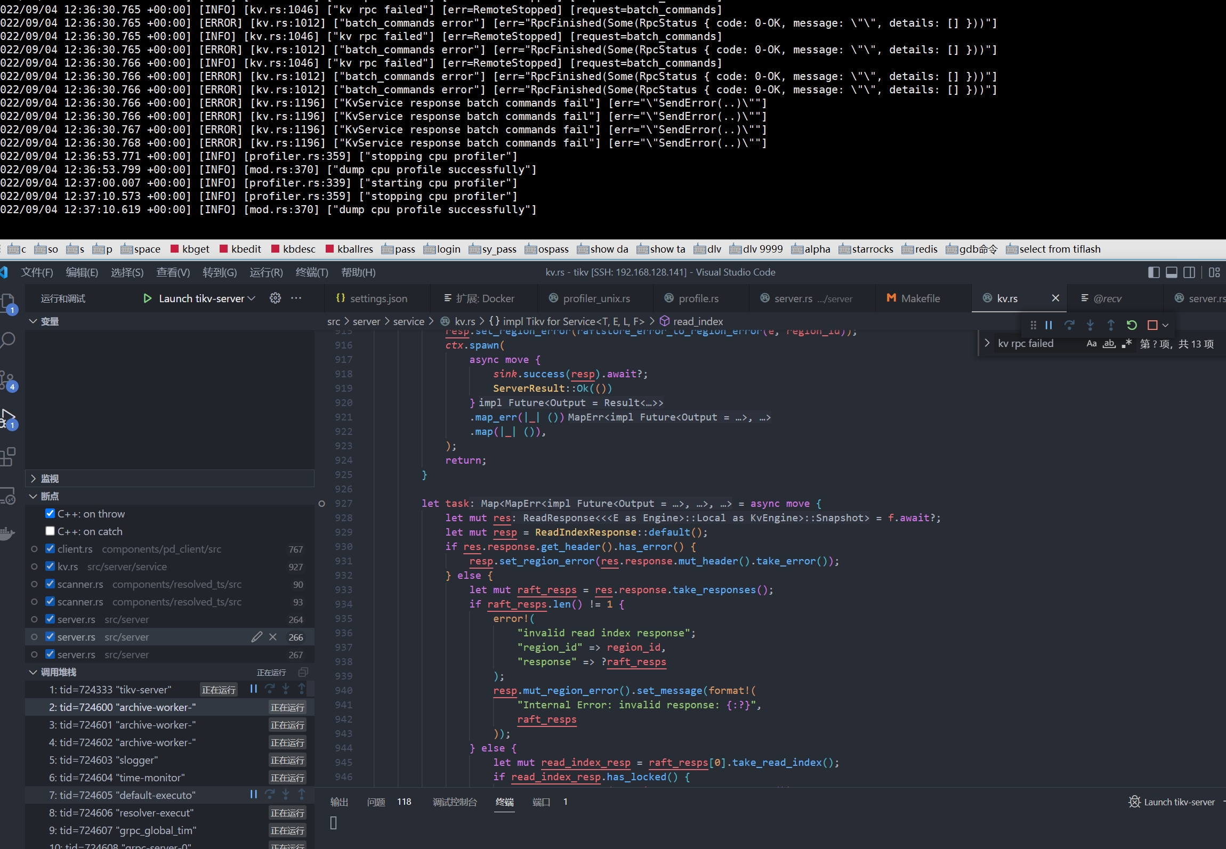Toggle primary sidebar layout icon
The width and height of the screenshot is (1226, 849).
pos(1154,272)
